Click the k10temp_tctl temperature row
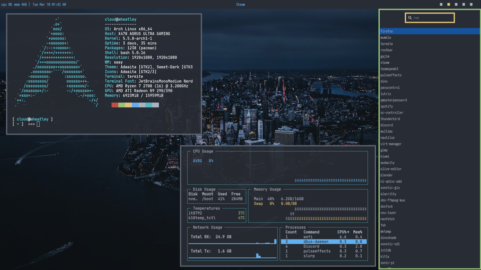 click(216, 218)
